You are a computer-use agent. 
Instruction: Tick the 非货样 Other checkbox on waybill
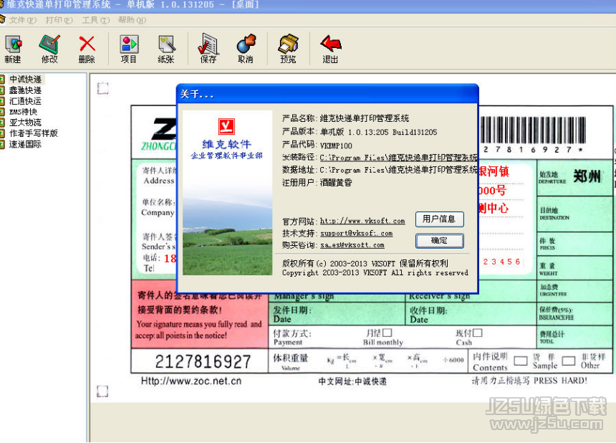(569, 361)
